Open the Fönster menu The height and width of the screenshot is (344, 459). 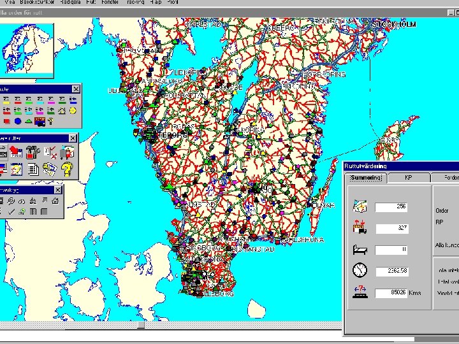110,2
